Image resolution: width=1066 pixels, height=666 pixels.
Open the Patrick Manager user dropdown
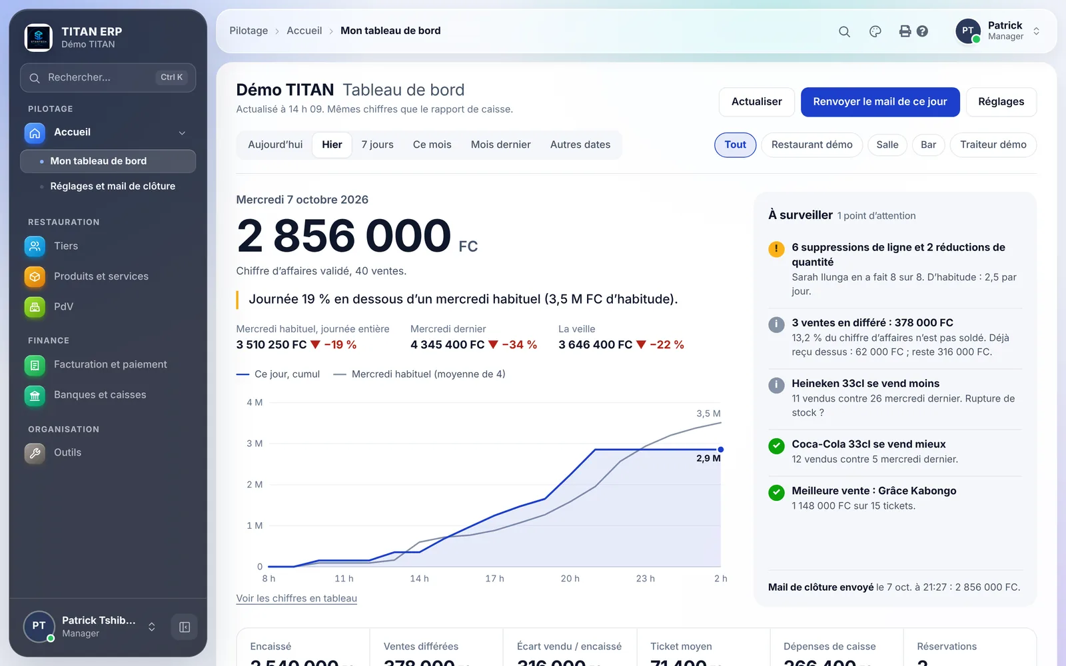click(x=998, y=31)
